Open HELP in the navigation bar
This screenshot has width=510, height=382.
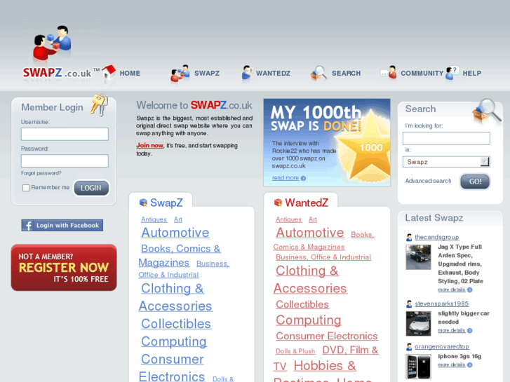click(472, 73)
